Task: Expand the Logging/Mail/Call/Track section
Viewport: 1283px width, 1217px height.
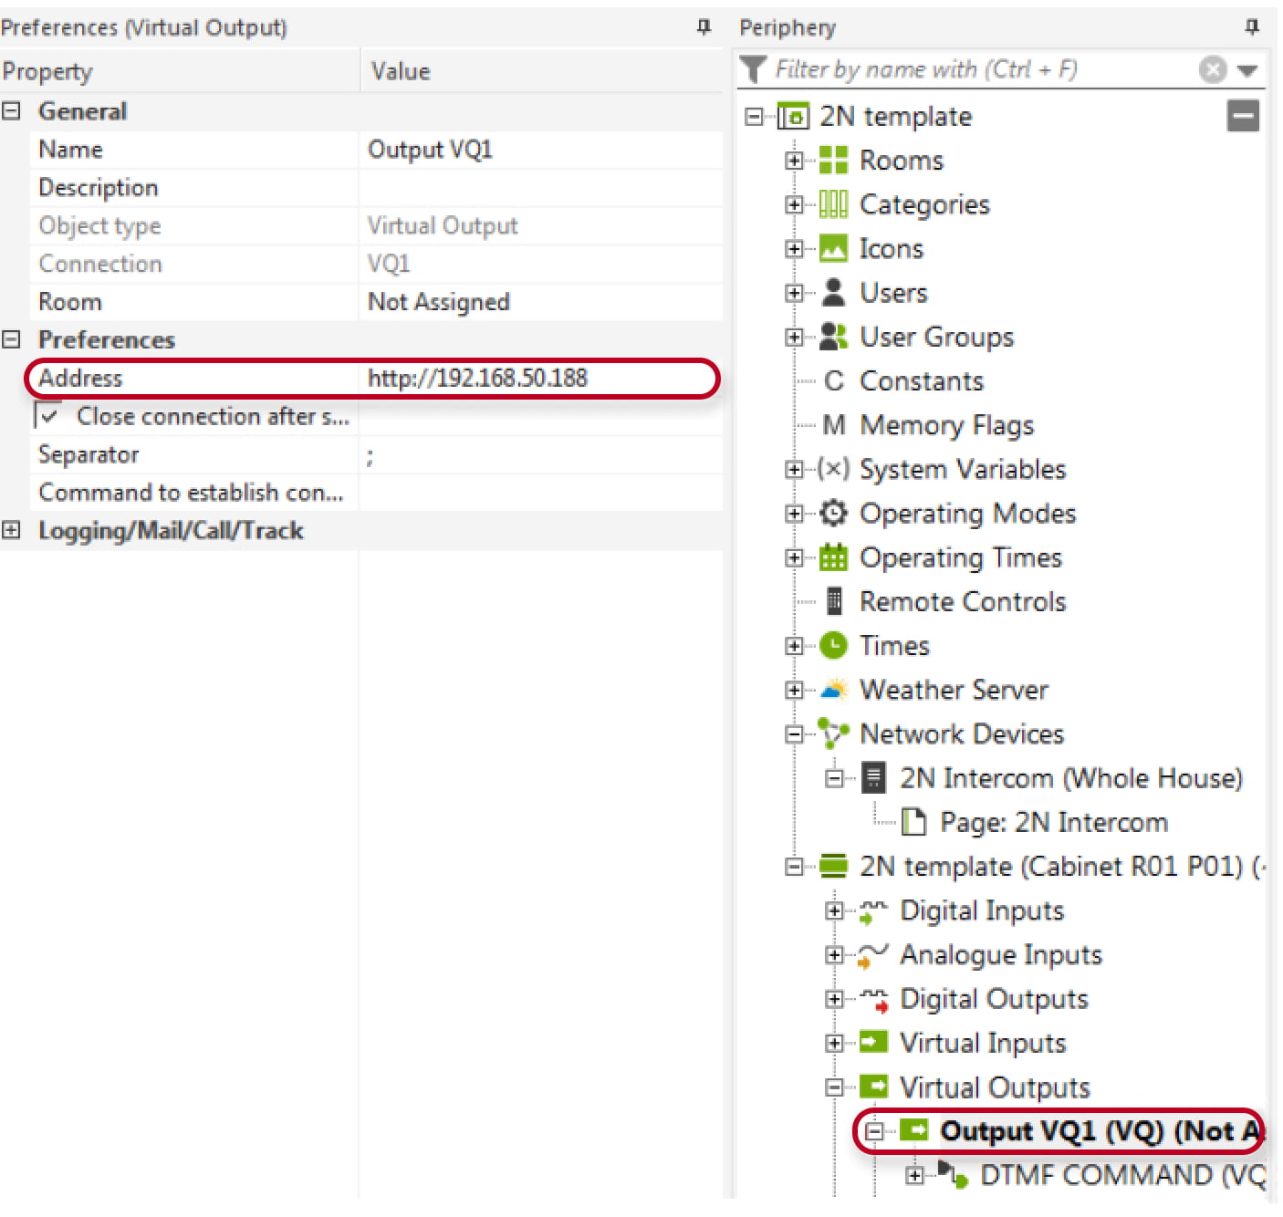Action: (x=11, y=530)
